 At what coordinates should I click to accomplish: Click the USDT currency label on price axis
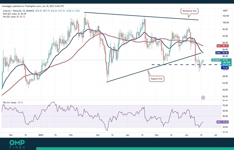point(225,11)
